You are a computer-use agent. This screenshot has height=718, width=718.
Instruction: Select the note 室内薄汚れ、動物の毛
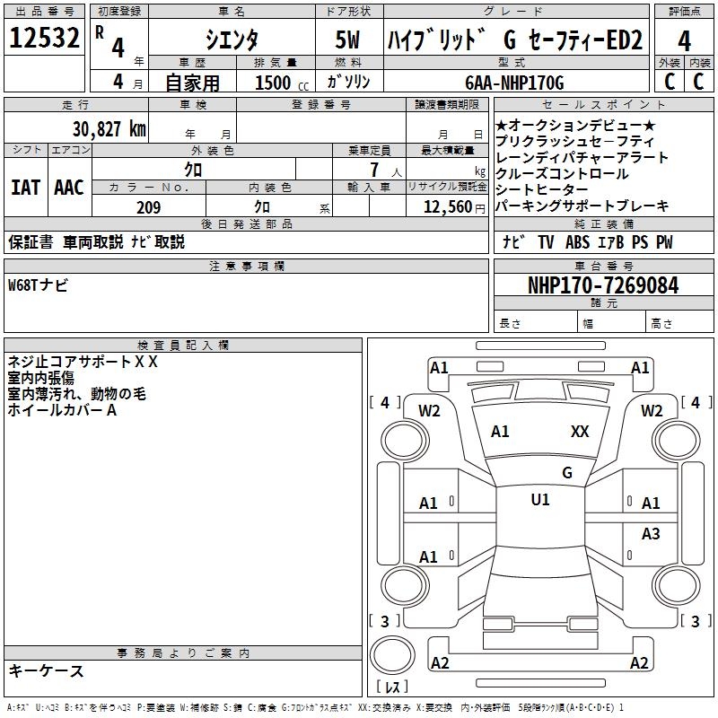click(x=76, y=394)
